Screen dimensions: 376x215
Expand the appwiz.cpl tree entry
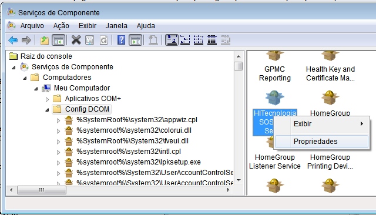pos(58,120)
